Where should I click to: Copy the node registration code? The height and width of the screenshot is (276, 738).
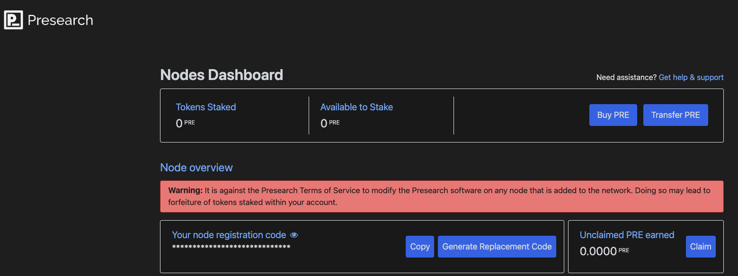point(419,247)
